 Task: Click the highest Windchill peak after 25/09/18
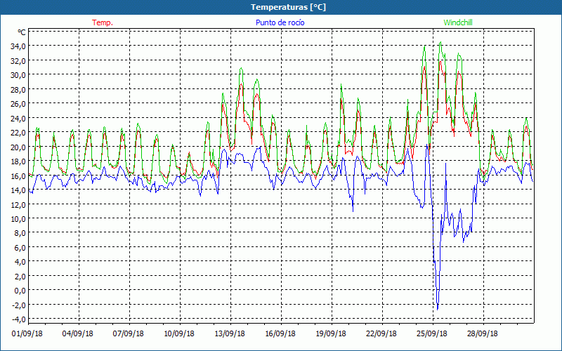coord(440,42)
